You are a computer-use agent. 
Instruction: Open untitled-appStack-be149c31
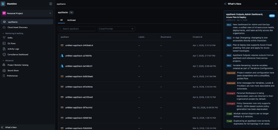coord(79,66)
